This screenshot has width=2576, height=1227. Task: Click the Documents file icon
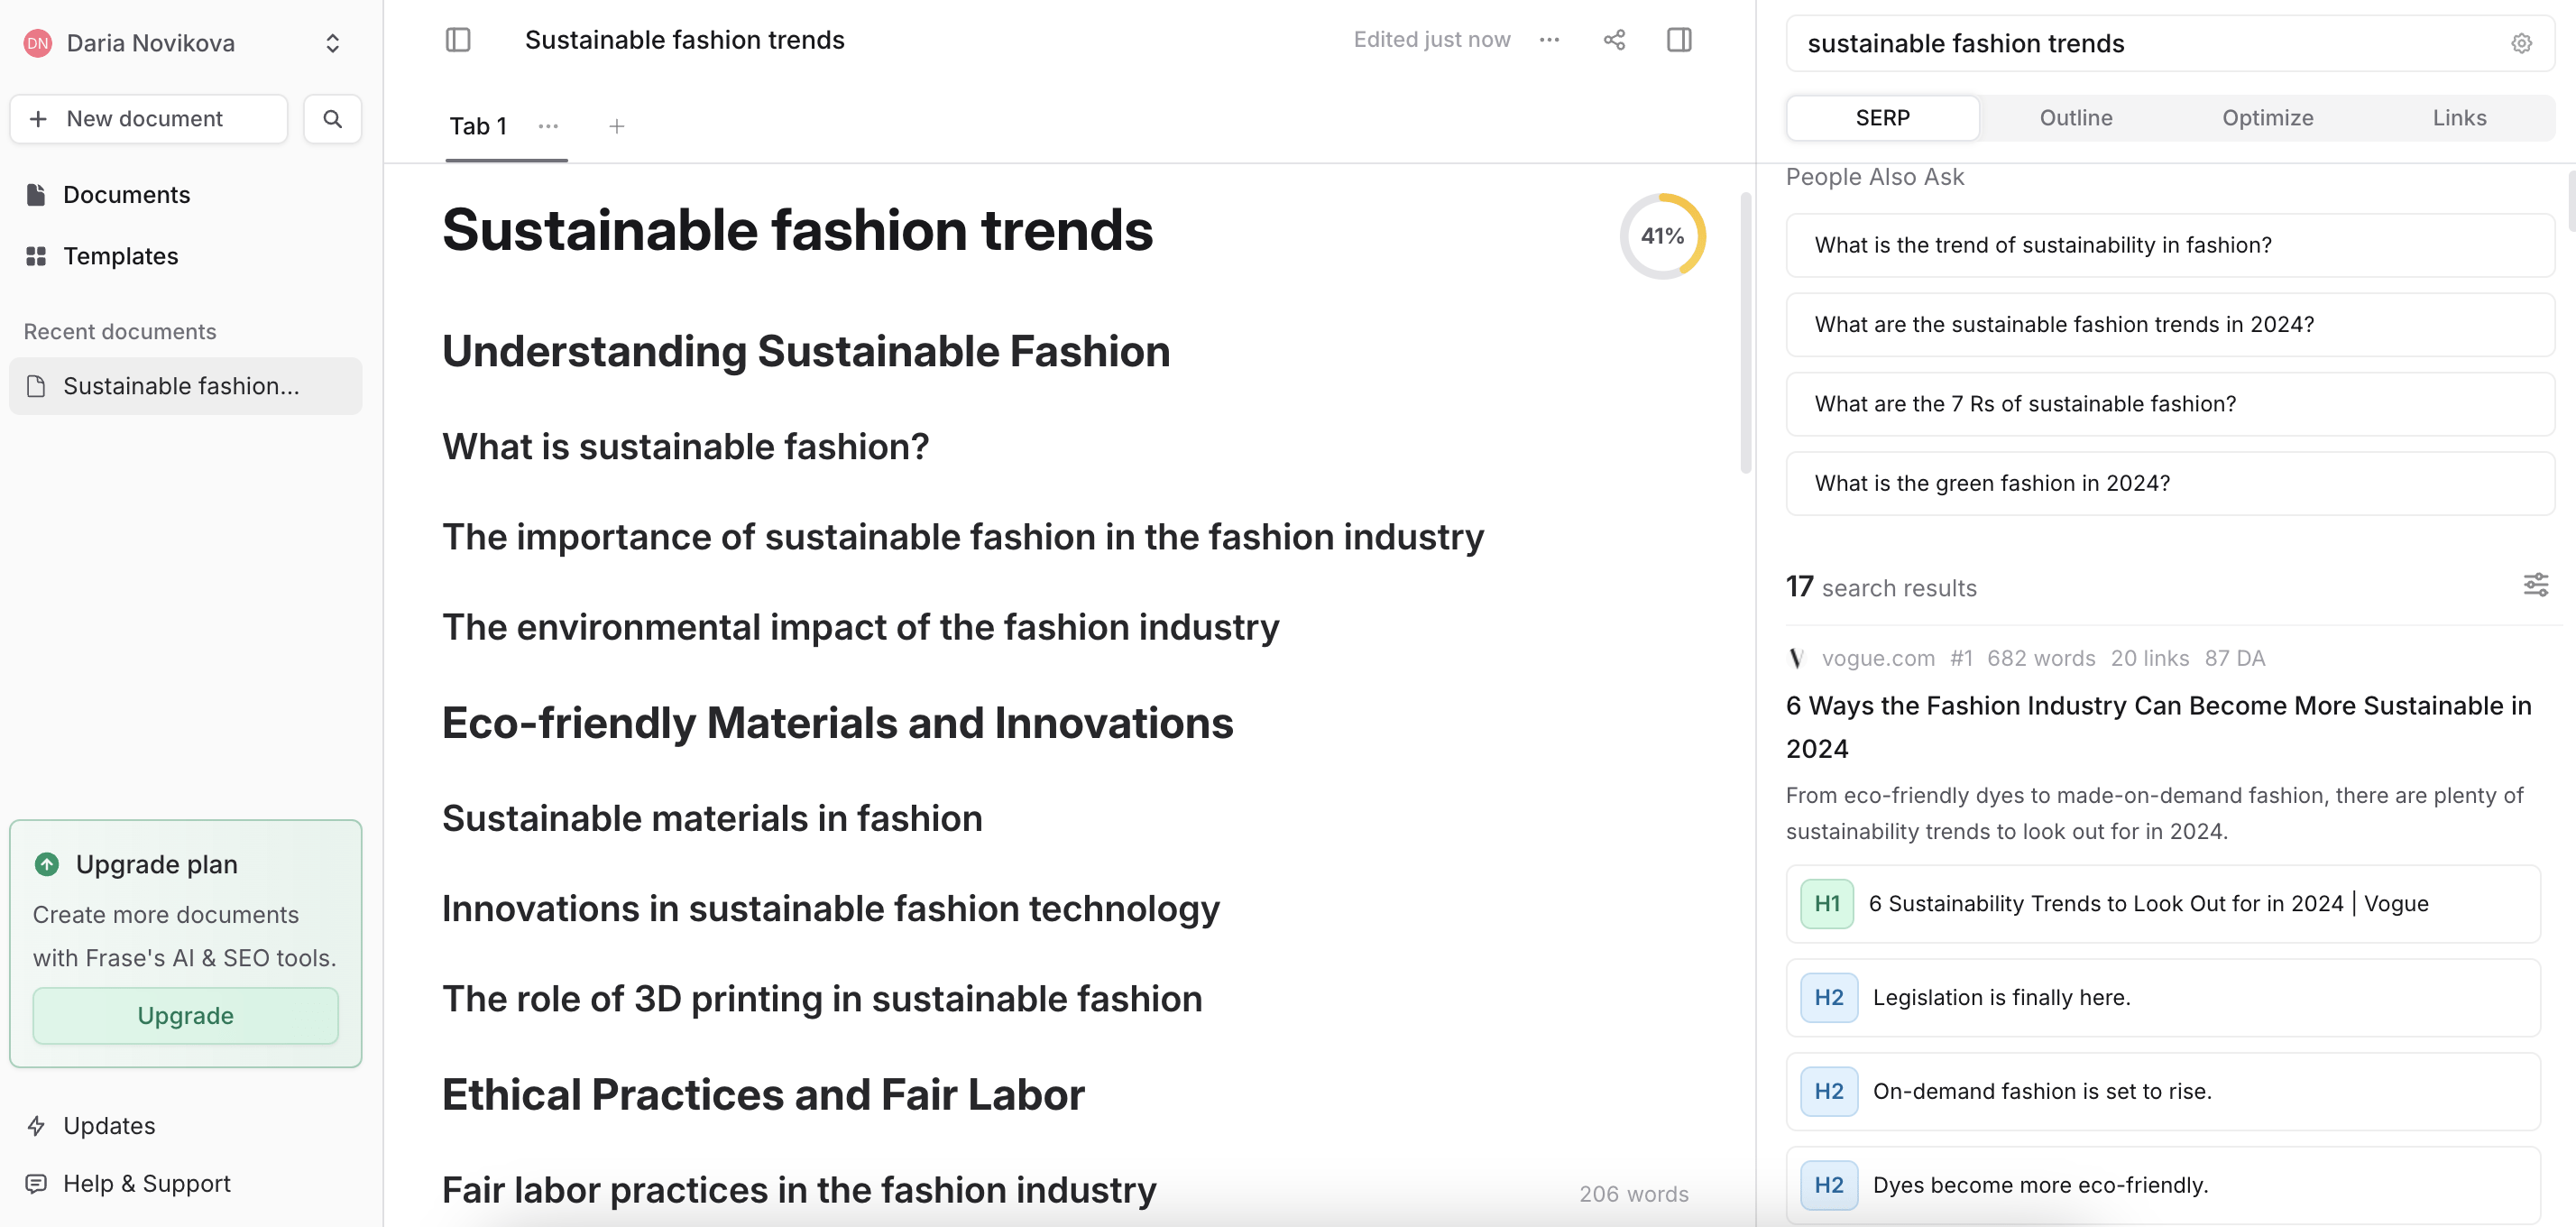(36, 195)
